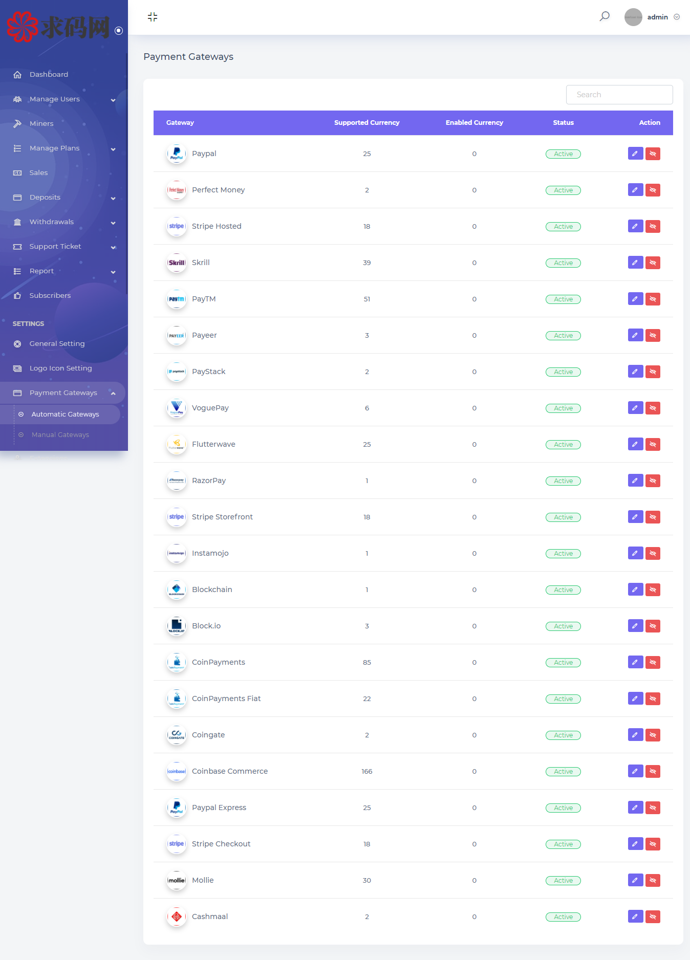This screenshot has height=960, width=690.
Task: Expand the Manage Plans menu
Action: pyautogui.click(x=113, y=149)
